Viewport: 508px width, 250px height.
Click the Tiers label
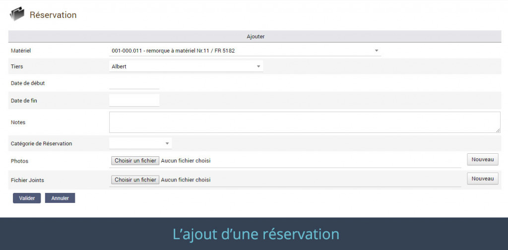pos(17,66)
